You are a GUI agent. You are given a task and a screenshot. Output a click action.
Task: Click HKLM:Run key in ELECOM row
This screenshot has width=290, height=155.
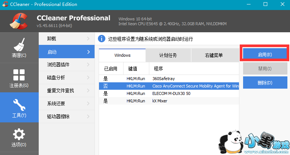point(136,93)
